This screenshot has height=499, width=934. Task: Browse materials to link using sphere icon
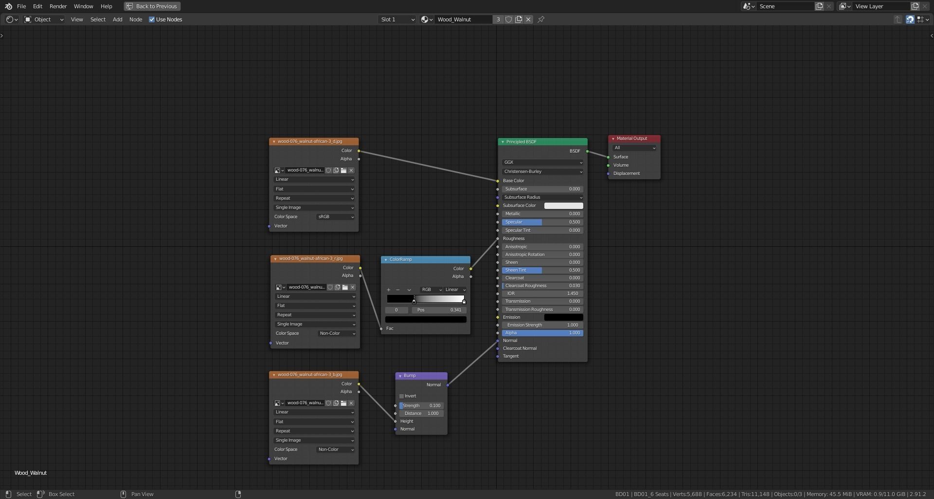pyautogui.click(x=427, y=19)
